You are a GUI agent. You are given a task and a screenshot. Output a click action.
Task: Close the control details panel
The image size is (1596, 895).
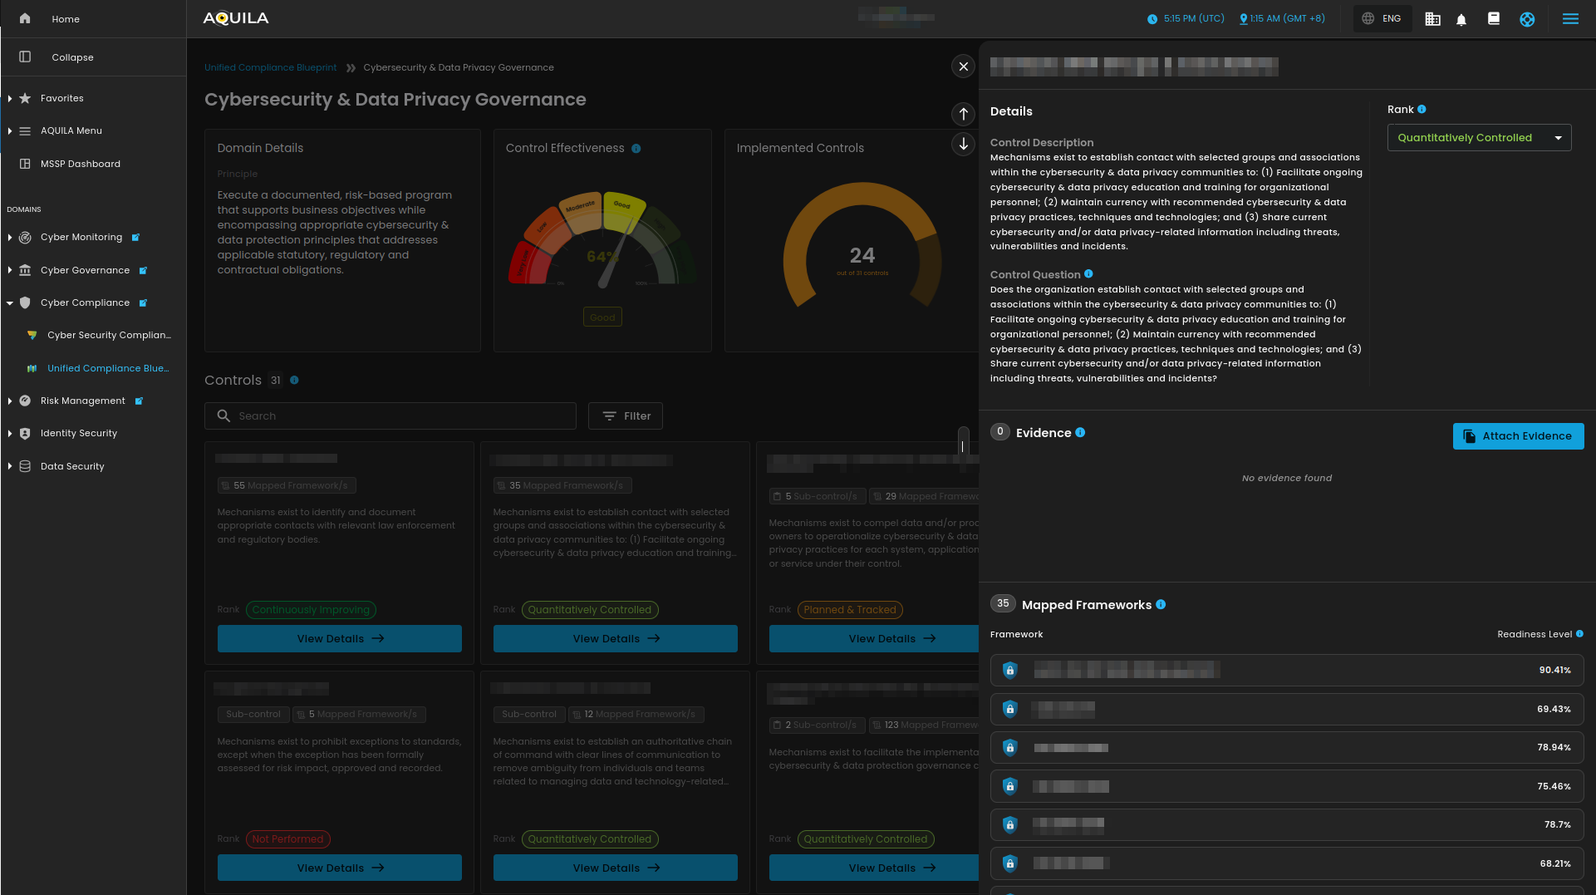pos(963,66)
